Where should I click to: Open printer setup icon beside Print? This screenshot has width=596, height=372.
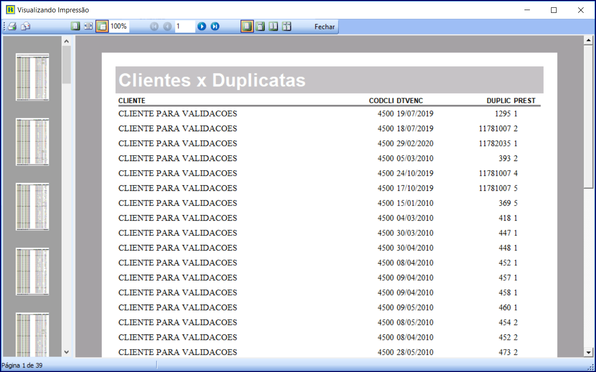[26, 27]
